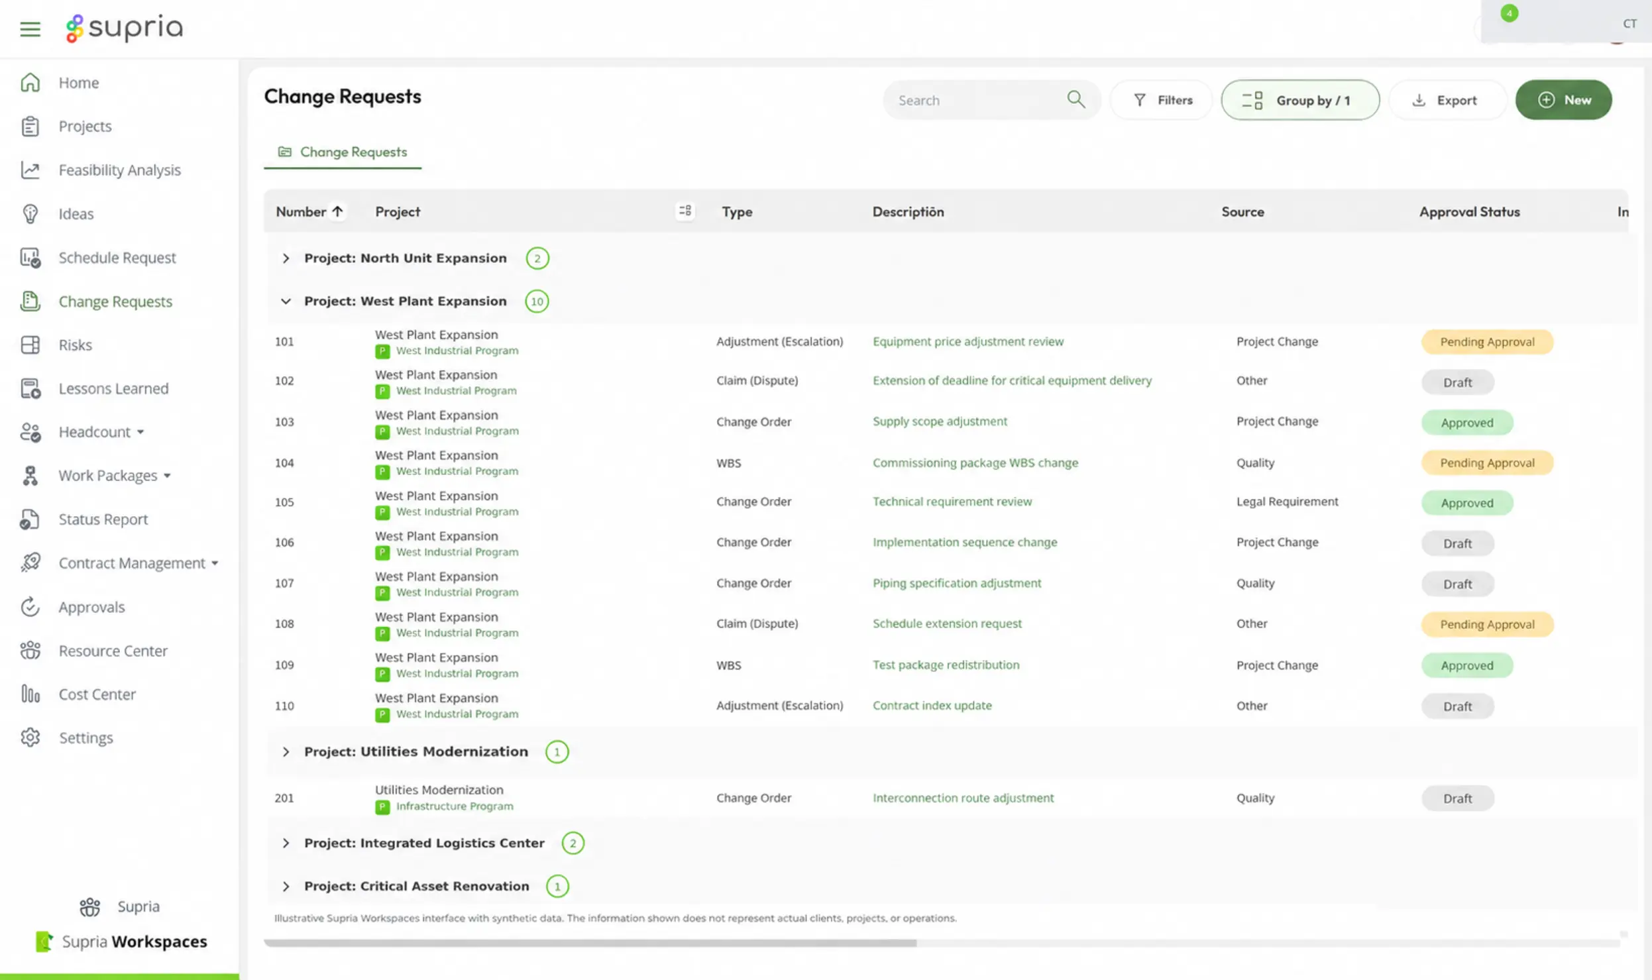Open the Approvals icon
Image resolution: width=1652 pixels, height=980 pixels.
(x=30, y=606)
